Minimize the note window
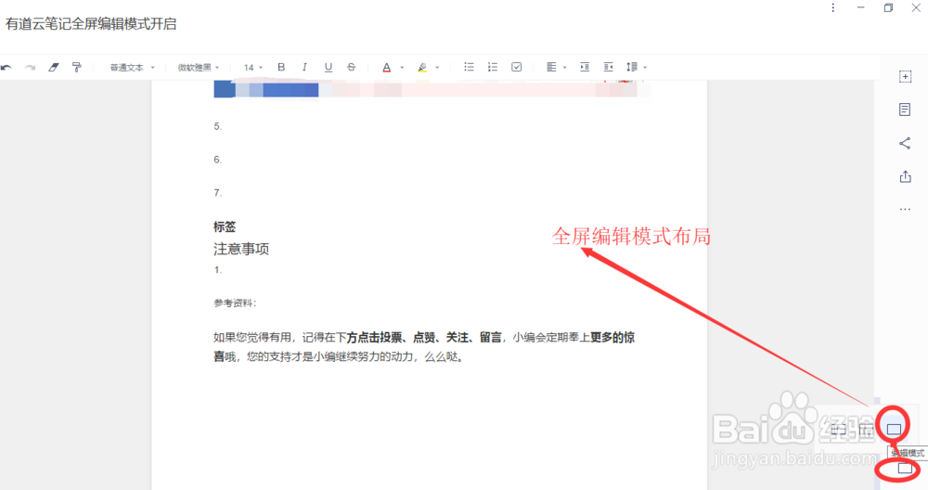This screenshot has height=490, width=928. [860, 7]
